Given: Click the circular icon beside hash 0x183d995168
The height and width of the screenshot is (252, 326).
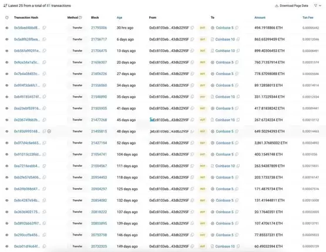Looking at the screenshot, I should (49, 131).
